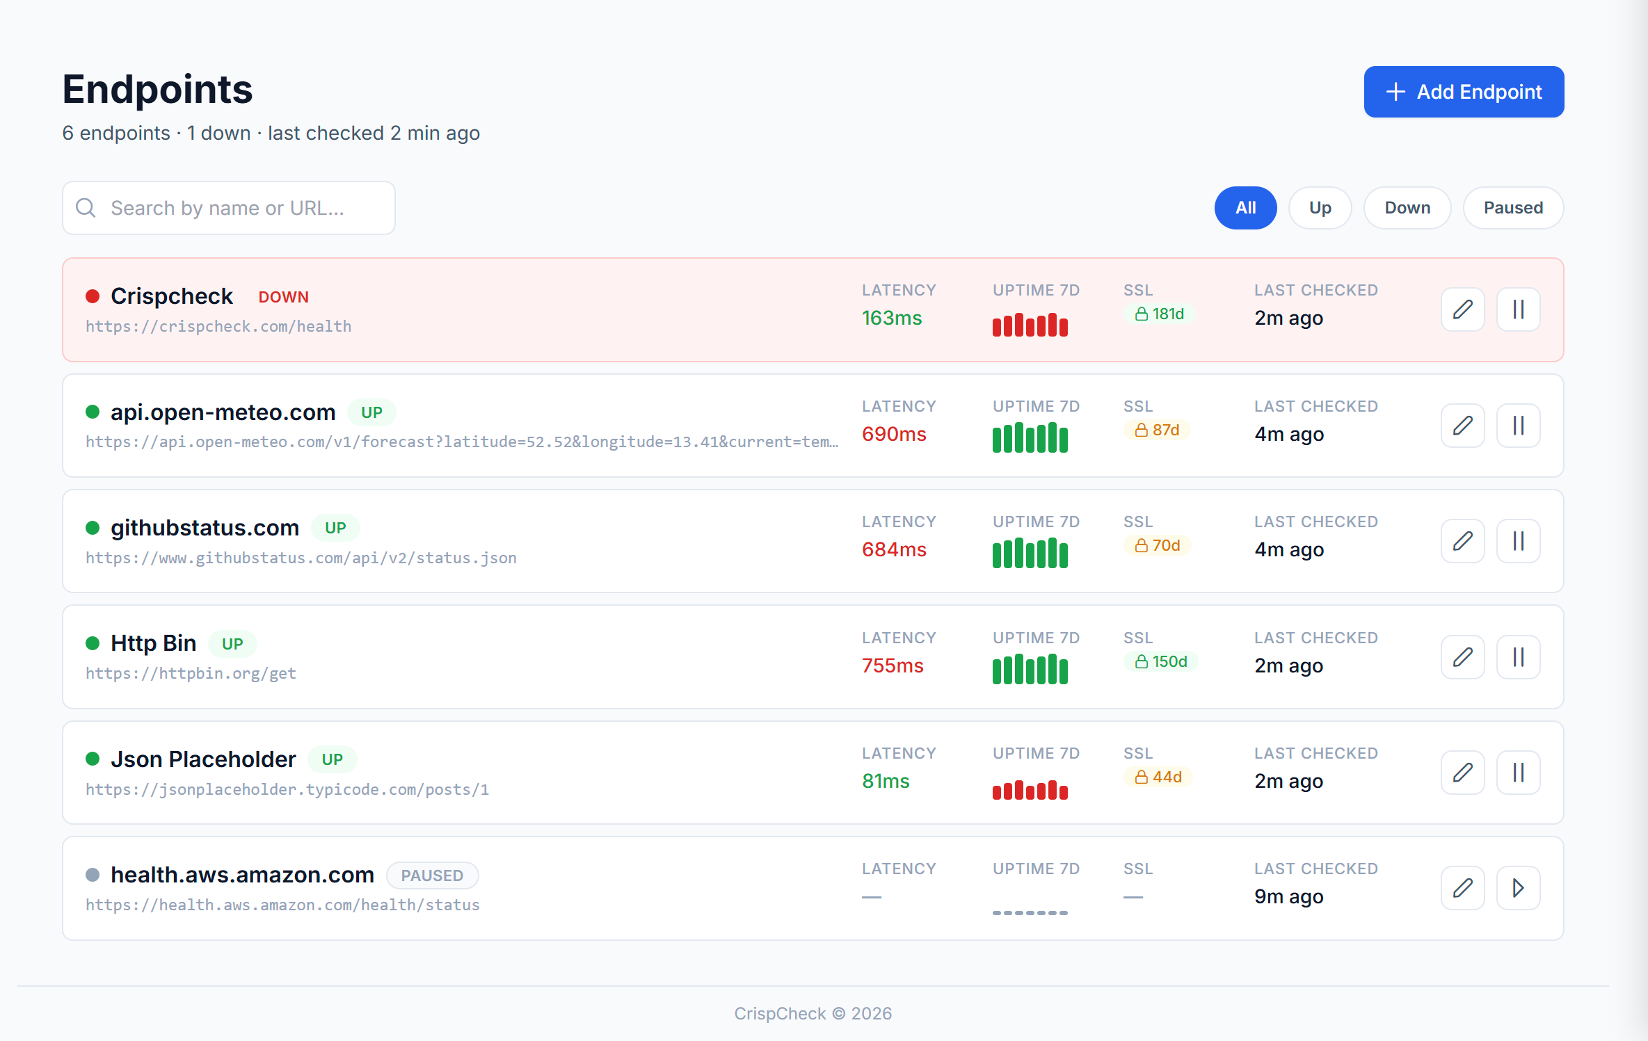1648x1041 pixels.
Task: Click the search magnifier icon
Action: tap(86, 207)
